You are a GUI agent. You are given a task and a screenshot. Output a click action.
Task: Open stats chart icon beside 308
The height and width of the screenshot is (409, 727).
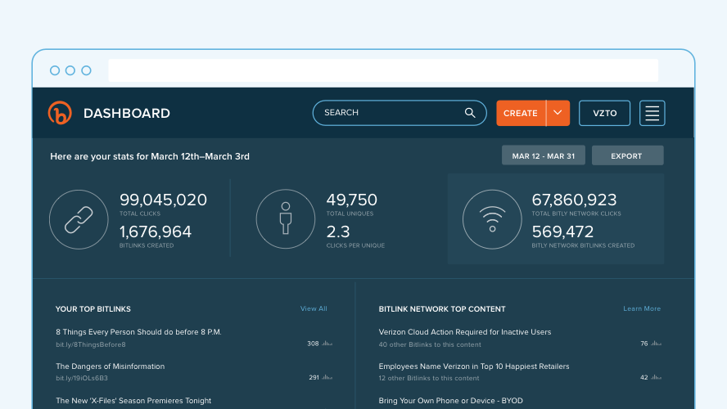[x=327, y=344]
